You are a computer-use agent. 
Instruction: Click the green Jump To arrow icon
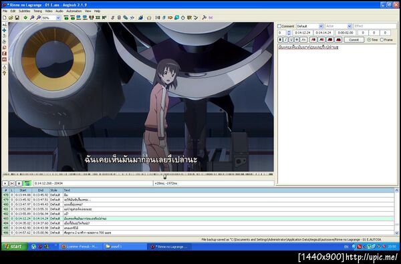pyautogui.click(x=25, y=17)
